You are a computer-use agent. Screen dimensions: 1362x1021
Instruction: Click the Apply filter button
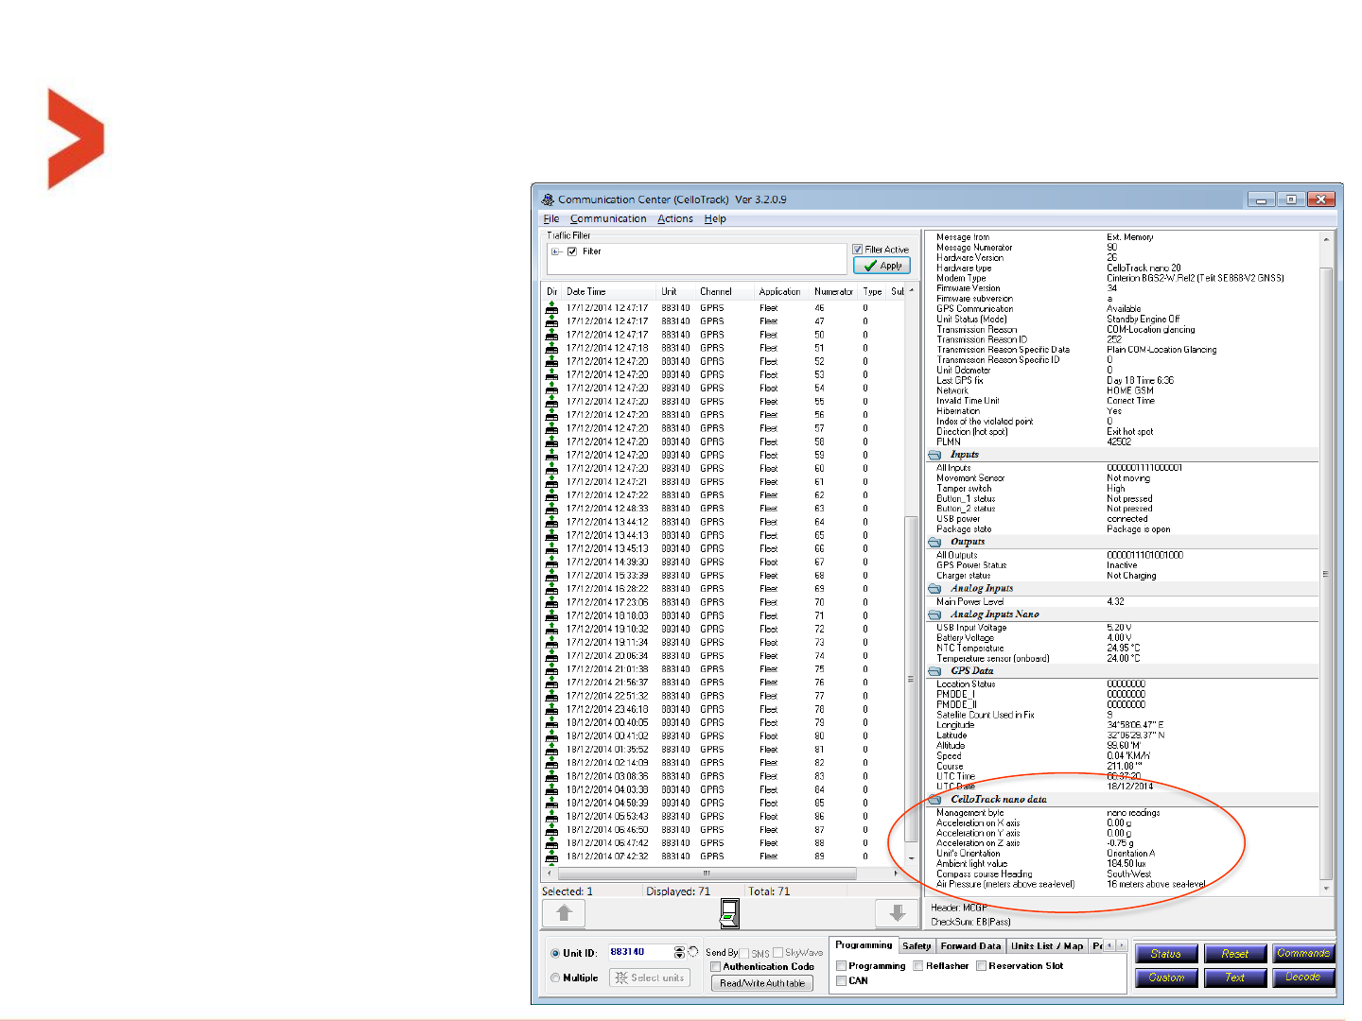[x=882, y=266]
